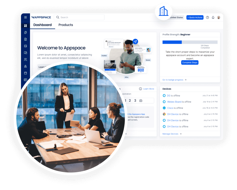Click the hero illustration of man with phone
This screenshot has height=190, width=237.
tap(126, 57)
